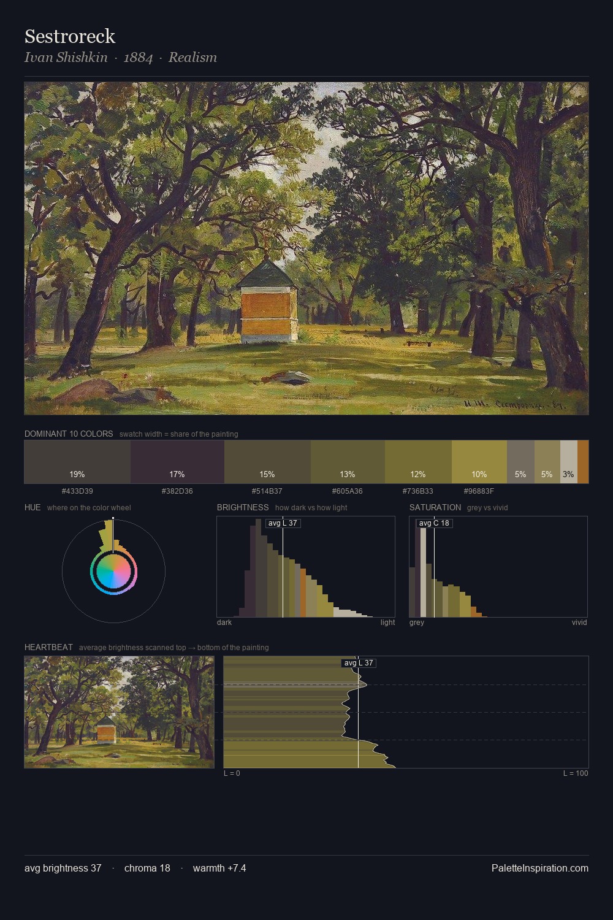Click the large Sestroreck painting image
The height and width of the screenshot is (920, 613).
tap(306, 248)
